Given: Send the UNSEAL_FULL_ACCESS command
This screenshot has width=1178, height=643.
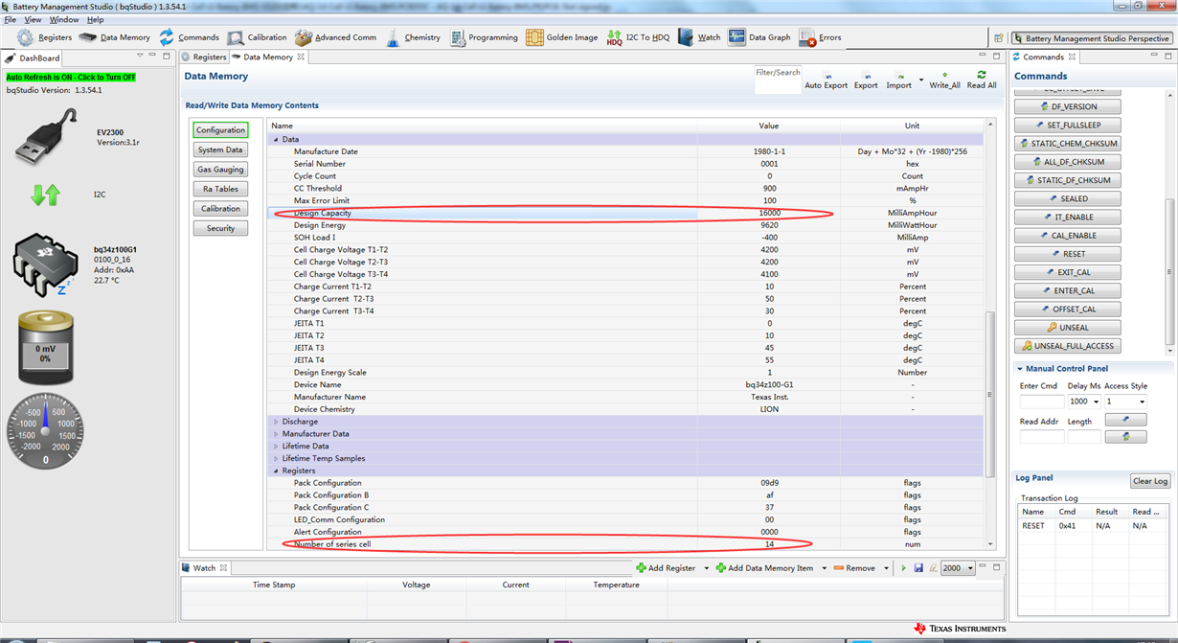Looking at the screenshot, I should tap(1068, 346).
